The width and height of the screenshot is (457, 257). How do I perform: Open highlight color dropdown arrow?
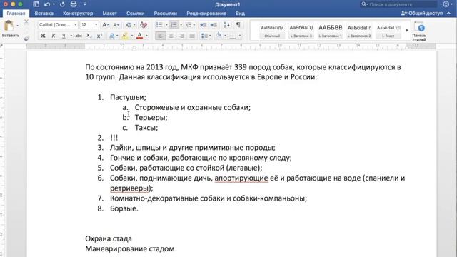[x=132, y=36]
